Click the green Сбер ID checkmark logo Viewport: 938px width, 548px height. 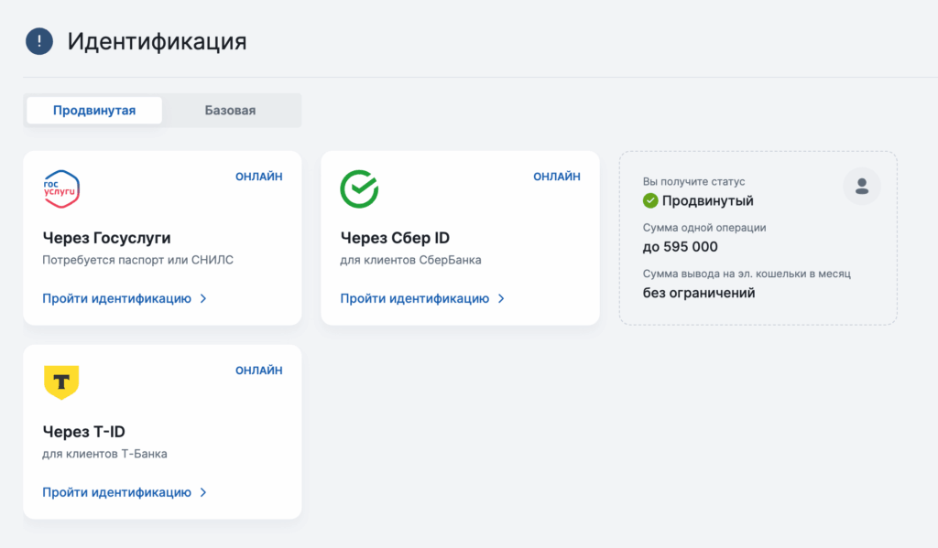click(359, 188)
